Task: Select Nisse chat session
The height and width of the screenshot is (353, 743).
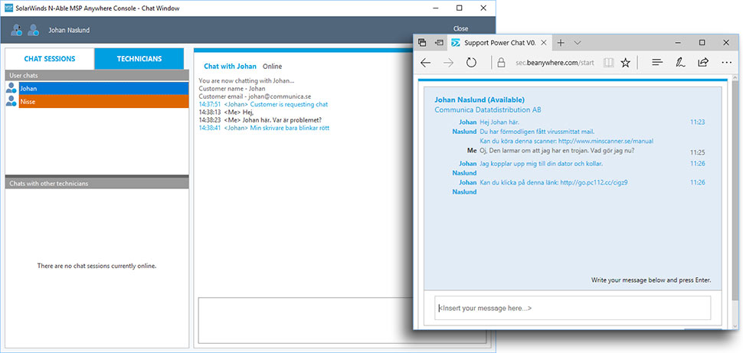Action: 103,101
